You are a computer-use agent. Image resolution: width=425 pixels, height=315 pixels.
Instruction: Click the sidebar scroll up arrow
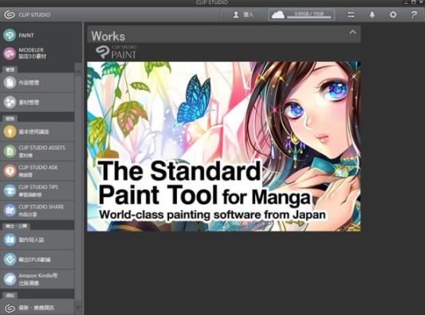(78, 72)
